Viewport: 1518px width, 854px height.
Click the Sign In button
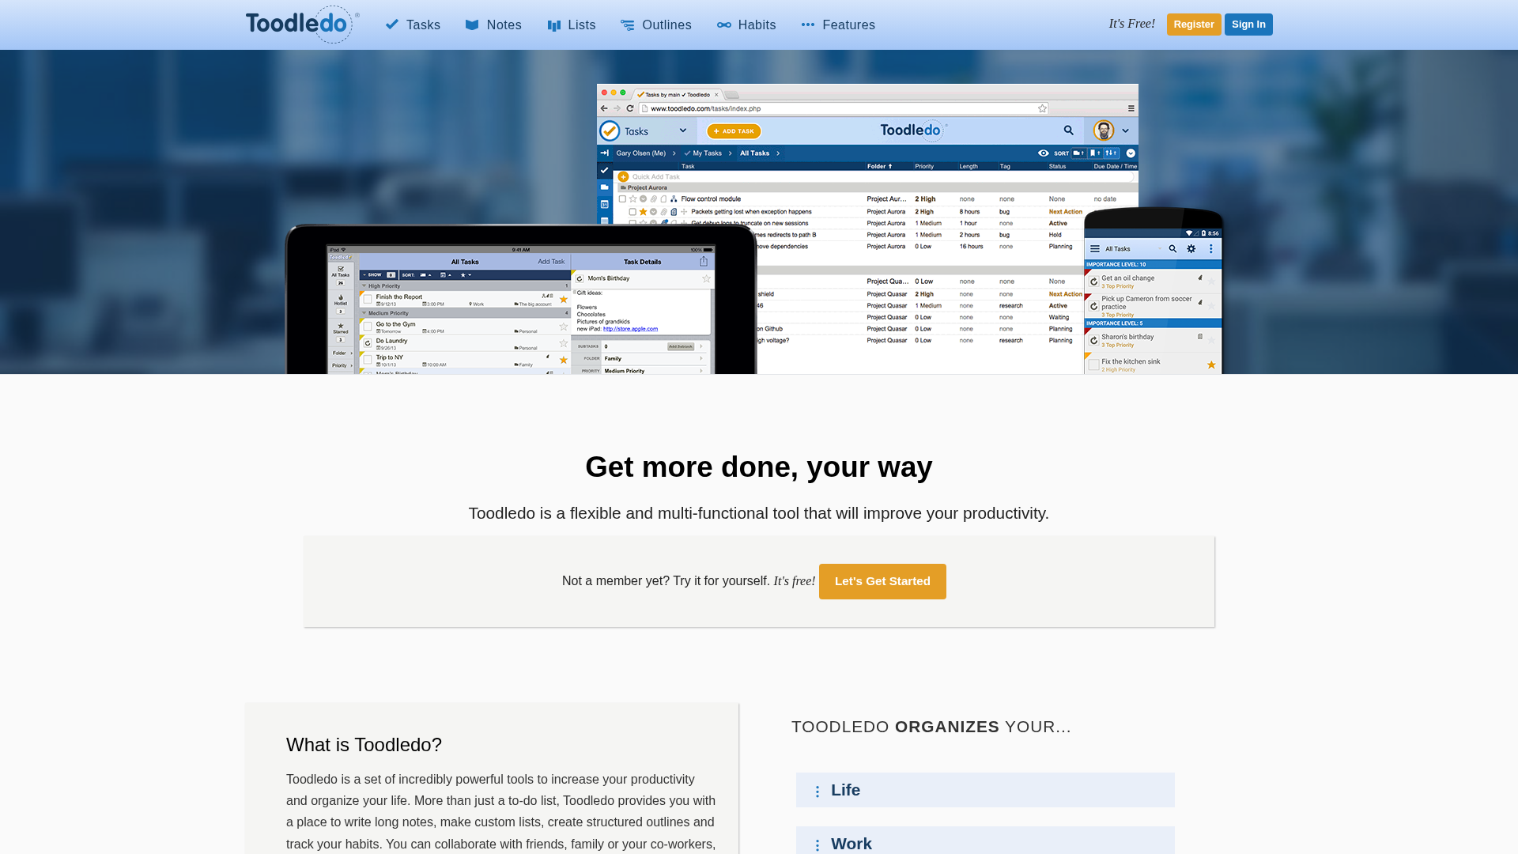tap(1248, 25)
